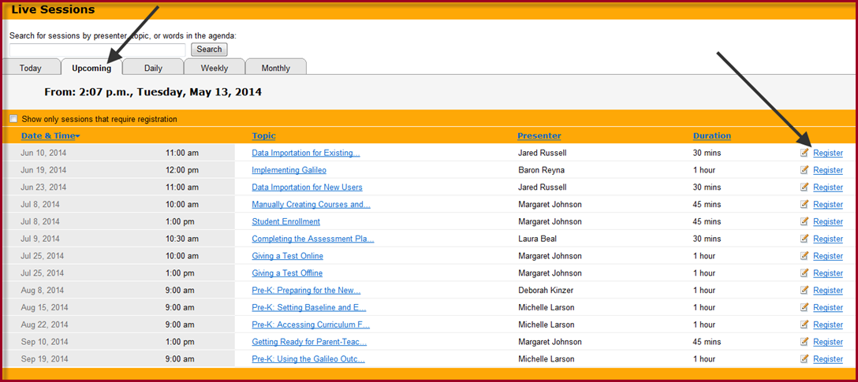This screenshot has height=382, width=858.
Task: Sort the list by Topic header
Action: [263, 135]
